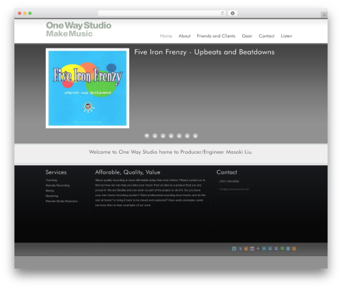Click the black tree-shaped social icon in footer
Image resolution: width=342 pixels, height=289 pixels.
(258, 249)
